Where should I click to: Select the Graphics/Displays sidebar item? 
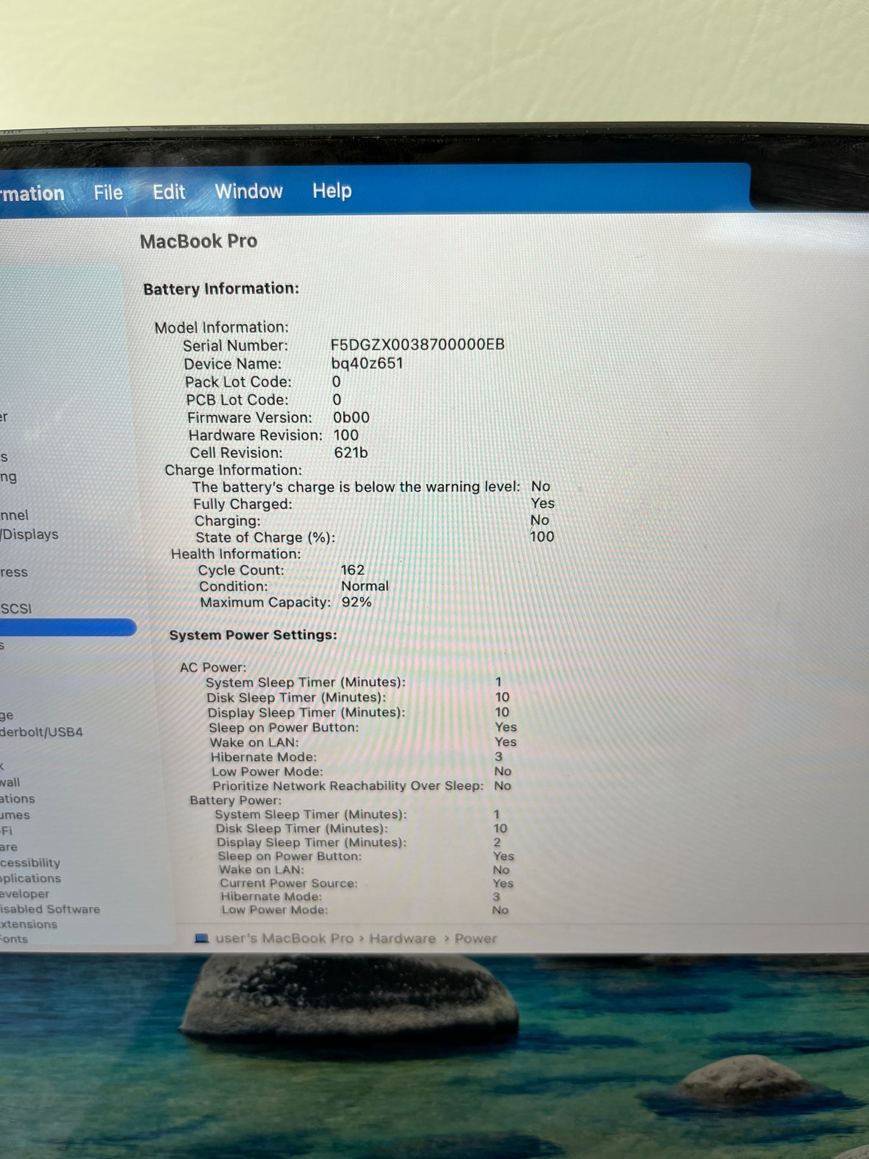click(x=29, y=534)
